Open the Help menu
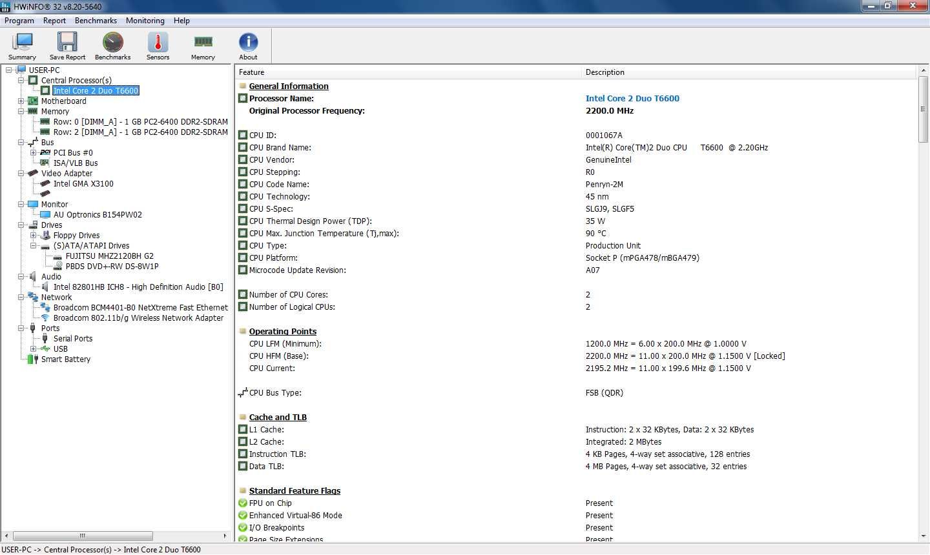 [181, 21]
